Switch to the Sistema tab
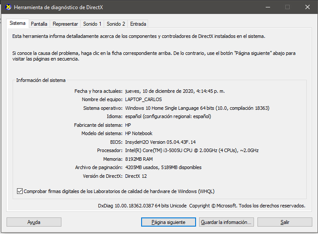This screenshot has height=234, width=318. (x=17, y=24)
